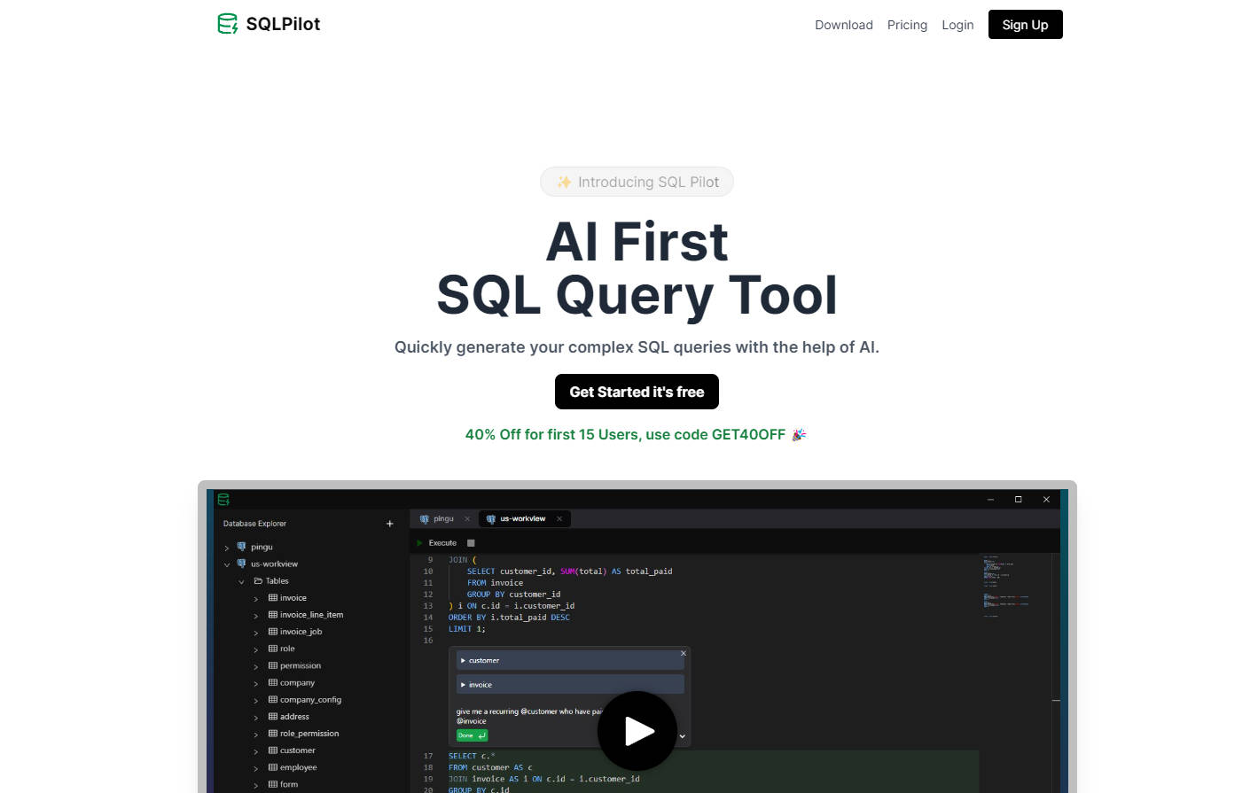Click the customer table icon in explorer
1258x793 pixels.
273,750
